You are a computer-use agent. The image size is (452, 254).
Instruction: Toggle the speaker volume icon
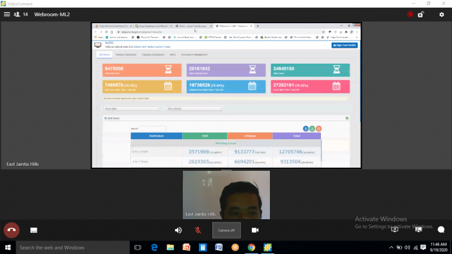pos(178,230)
